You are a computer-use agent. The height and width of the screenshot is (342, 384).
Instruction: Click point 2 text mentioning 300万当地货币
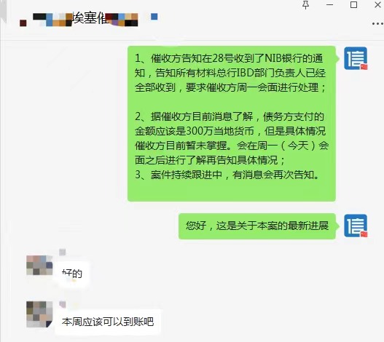[232, 138]
